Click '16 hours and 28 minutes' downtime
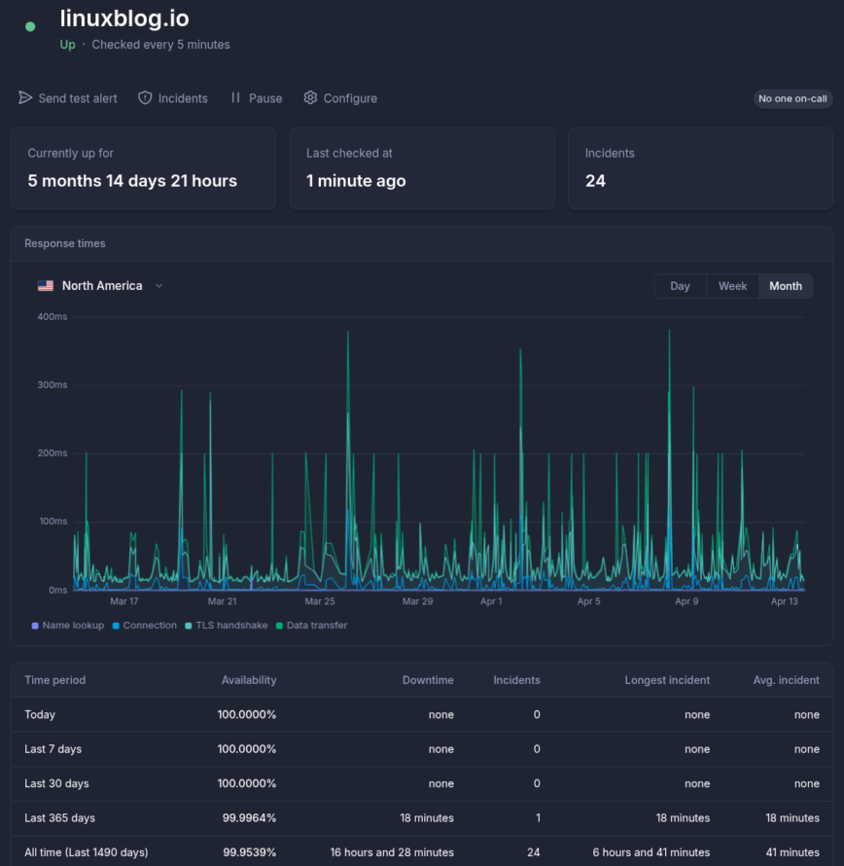 (392, 852)
